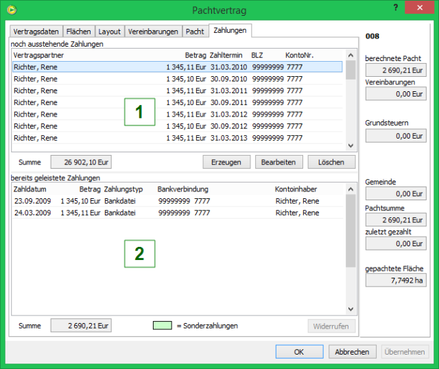Click the paid Summe field at the bottom

tap(81, 326)
